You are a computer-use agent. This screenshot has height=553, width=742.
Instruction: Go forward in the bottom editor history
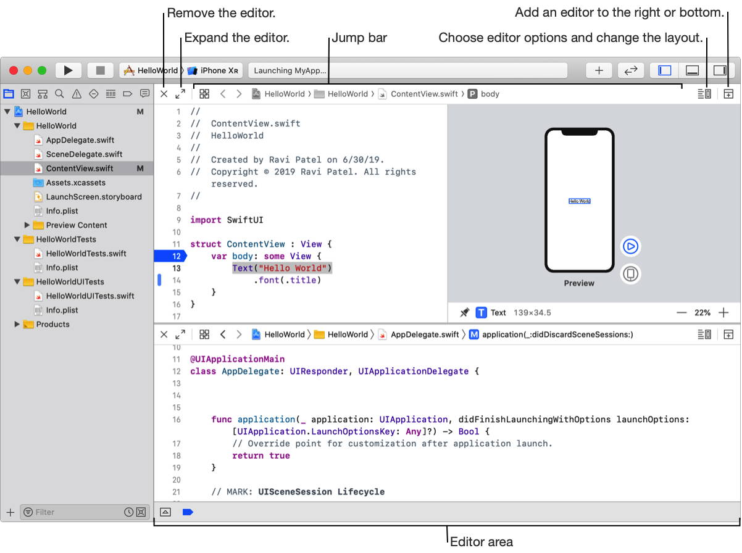click(x=240, y=335)
